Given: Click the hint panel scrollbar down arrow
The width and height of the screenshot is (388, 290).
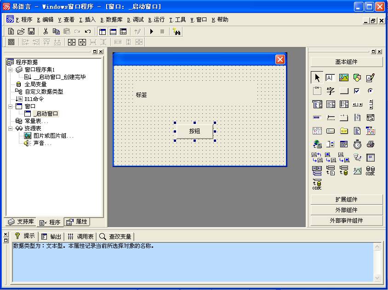Looking at the screenshot, I should (x=377, y=278).
